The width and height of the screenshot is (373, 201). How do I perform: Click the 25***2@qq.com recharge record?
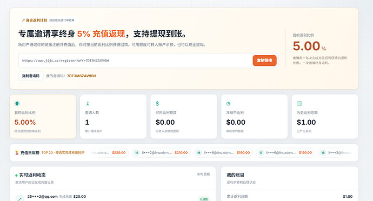click(112, 198)
